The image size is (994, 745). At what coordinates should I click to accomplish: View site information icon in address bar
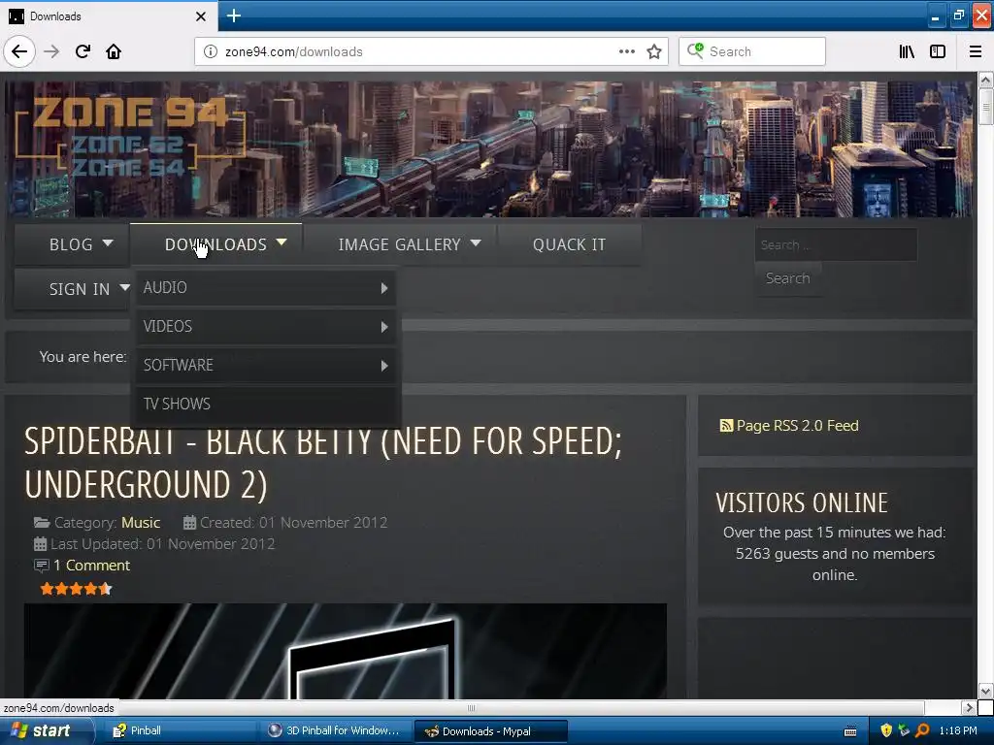(x=211, y=51)
